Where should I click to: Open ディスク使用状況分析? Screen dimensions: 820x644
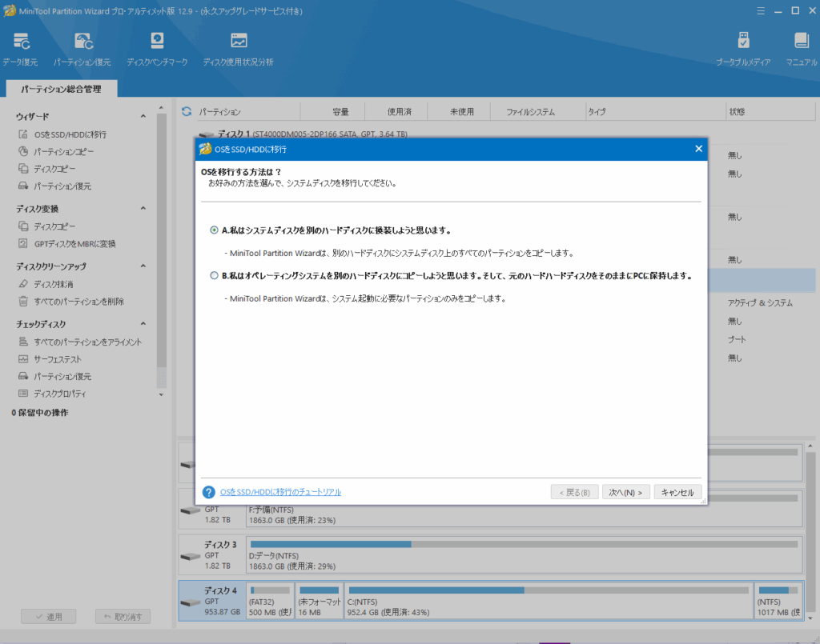click(238, 49)
